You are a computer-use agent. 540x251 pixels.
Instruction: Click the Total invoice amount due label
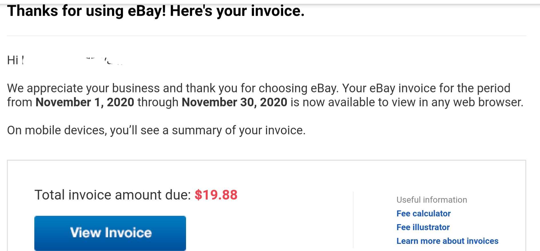113,195
